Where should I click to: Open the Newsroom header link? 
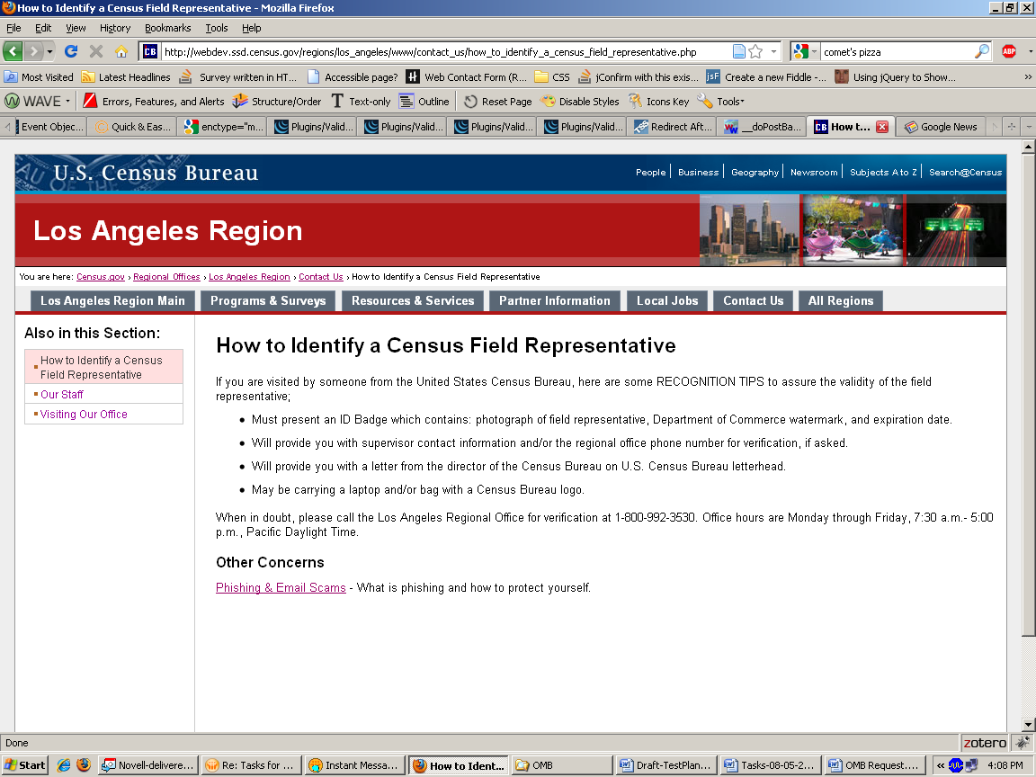[814, 172]
